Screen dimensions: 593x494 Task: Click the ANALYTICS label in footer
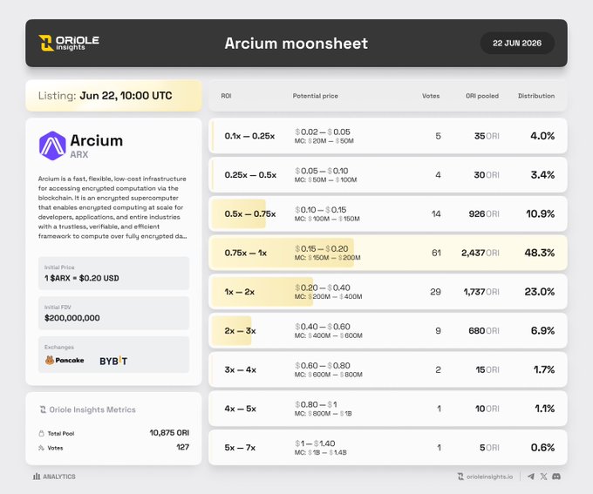[59, 477]
